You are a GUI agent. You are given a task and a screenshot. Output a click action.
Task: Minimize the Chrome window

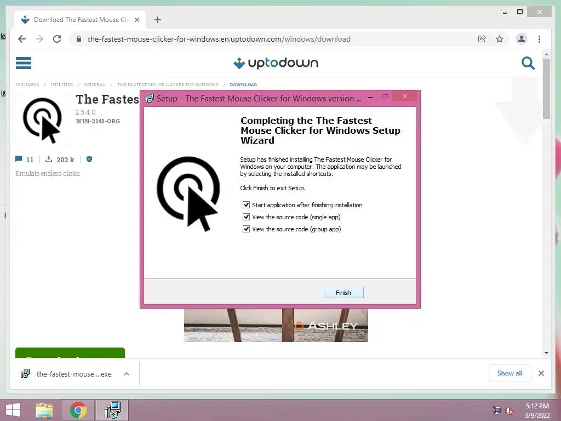pyautogui.click(x=505, y=12)
